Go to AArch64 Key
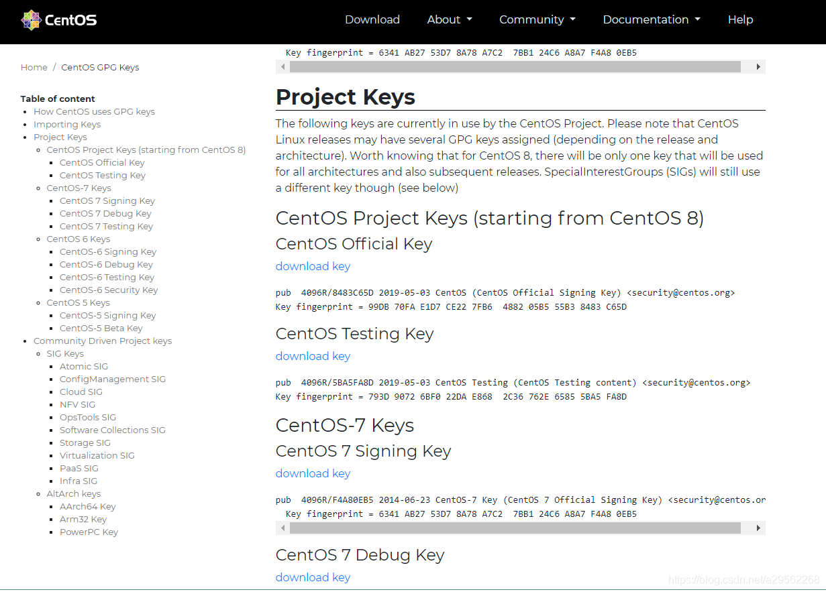Screen dimensions: 826x592 click(x=88, y=507)
